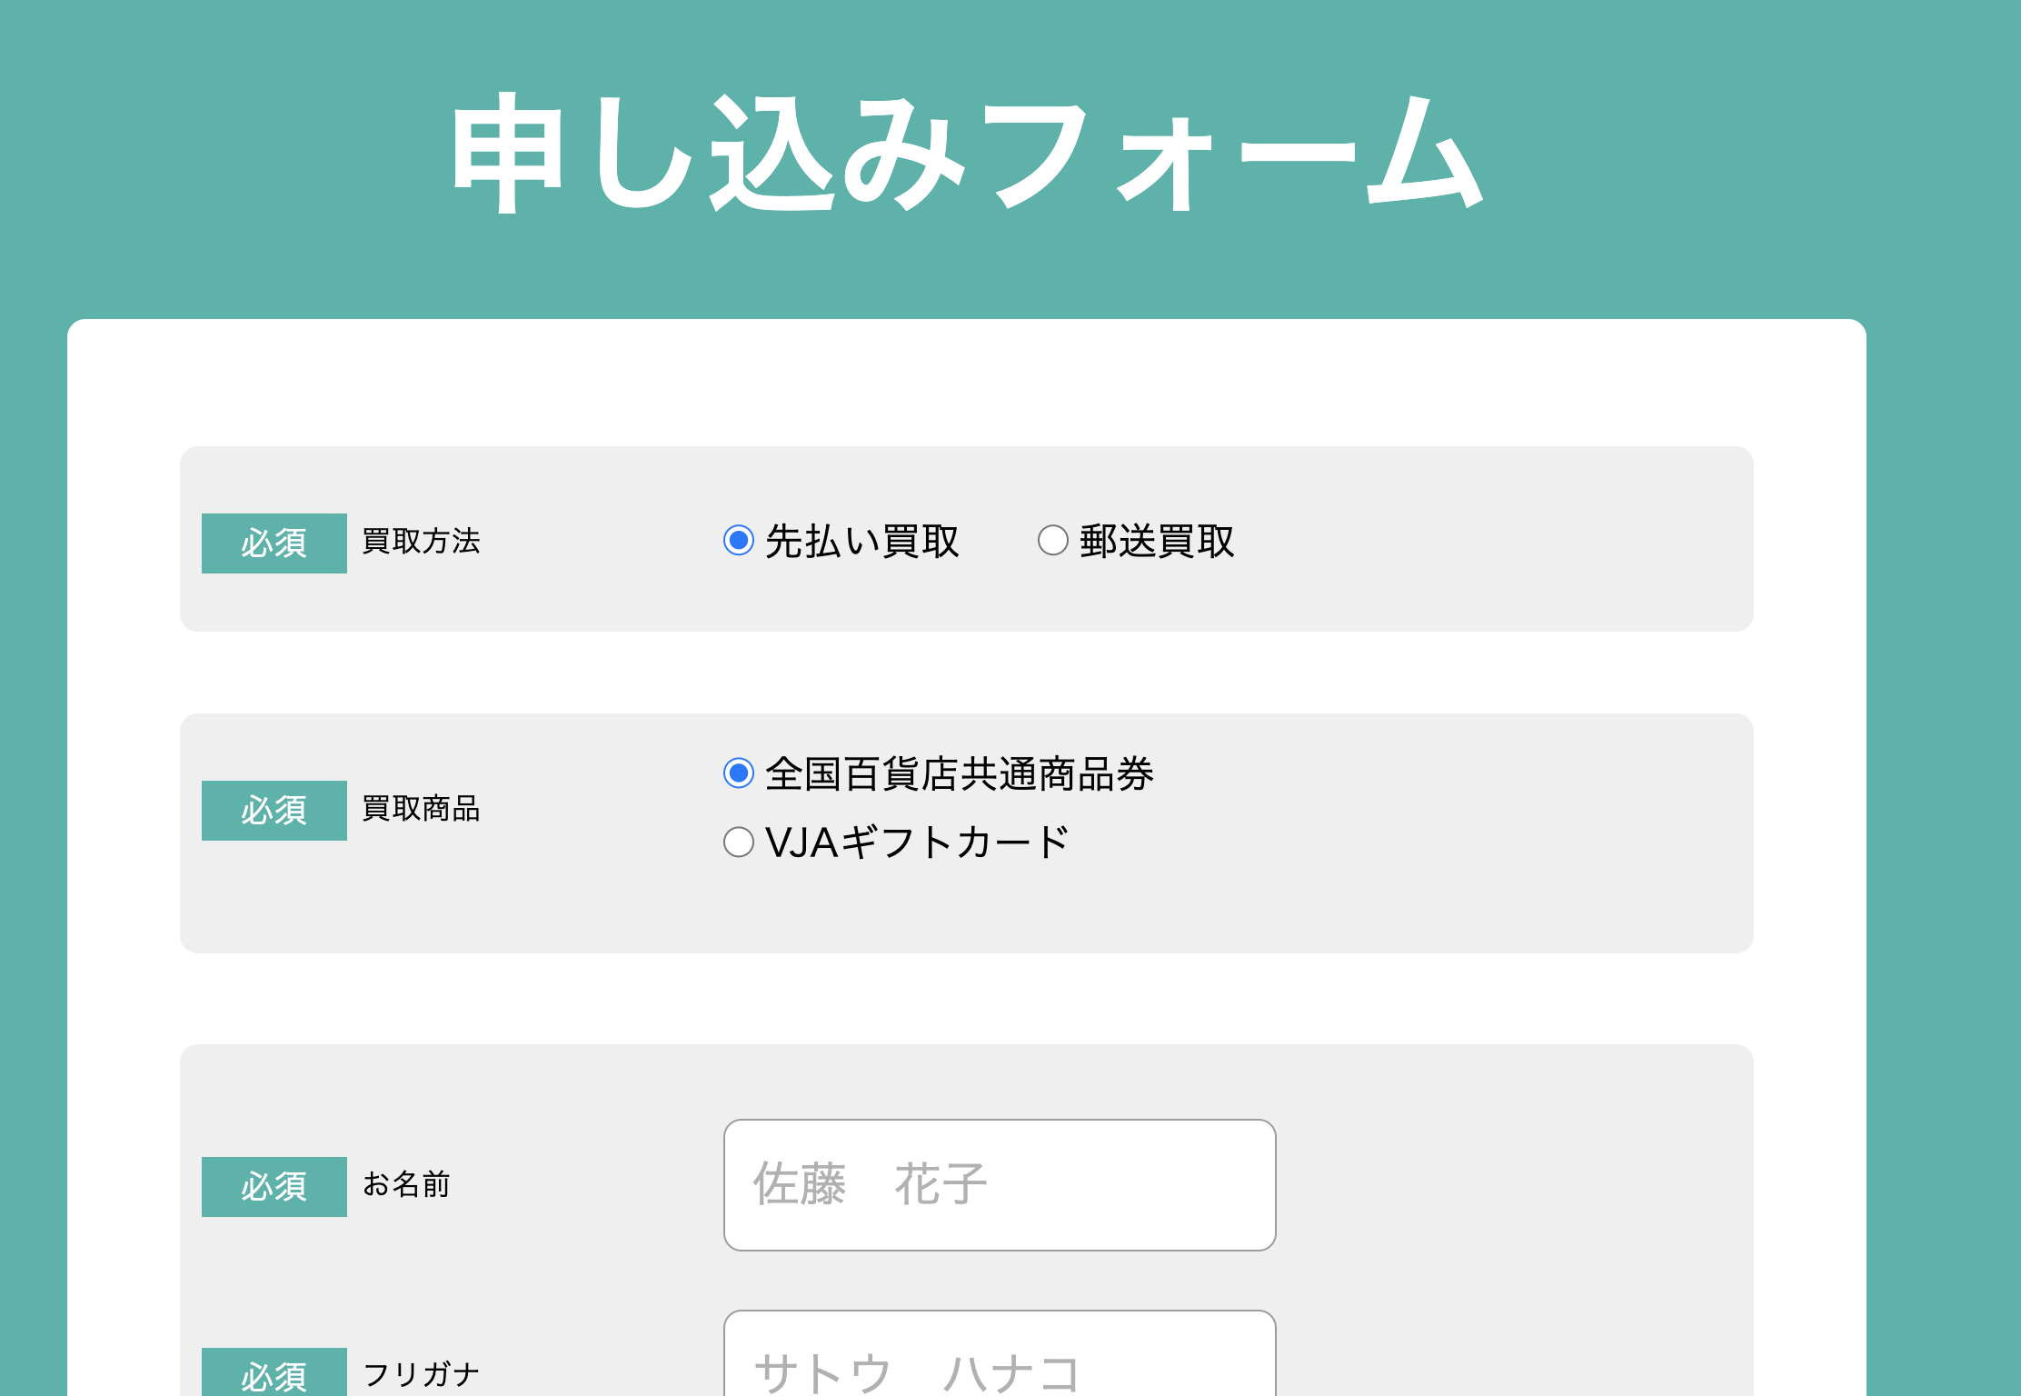This screenshot has height=1396, width=2021.
Task: Focus the お名前 text field
Action: 1000,1185
